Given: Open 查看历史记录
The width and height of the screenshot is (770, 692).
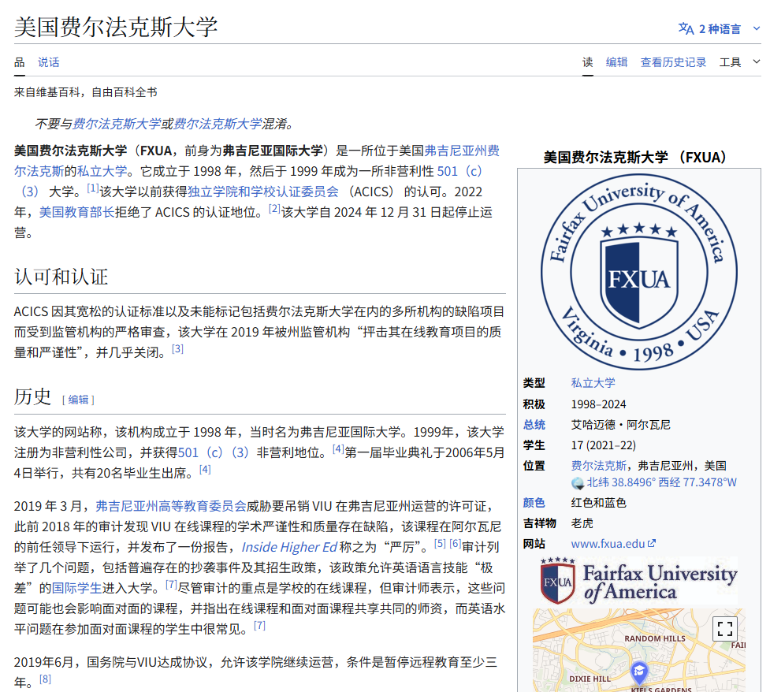Looking at the screenshot, I should pos(672,61).
